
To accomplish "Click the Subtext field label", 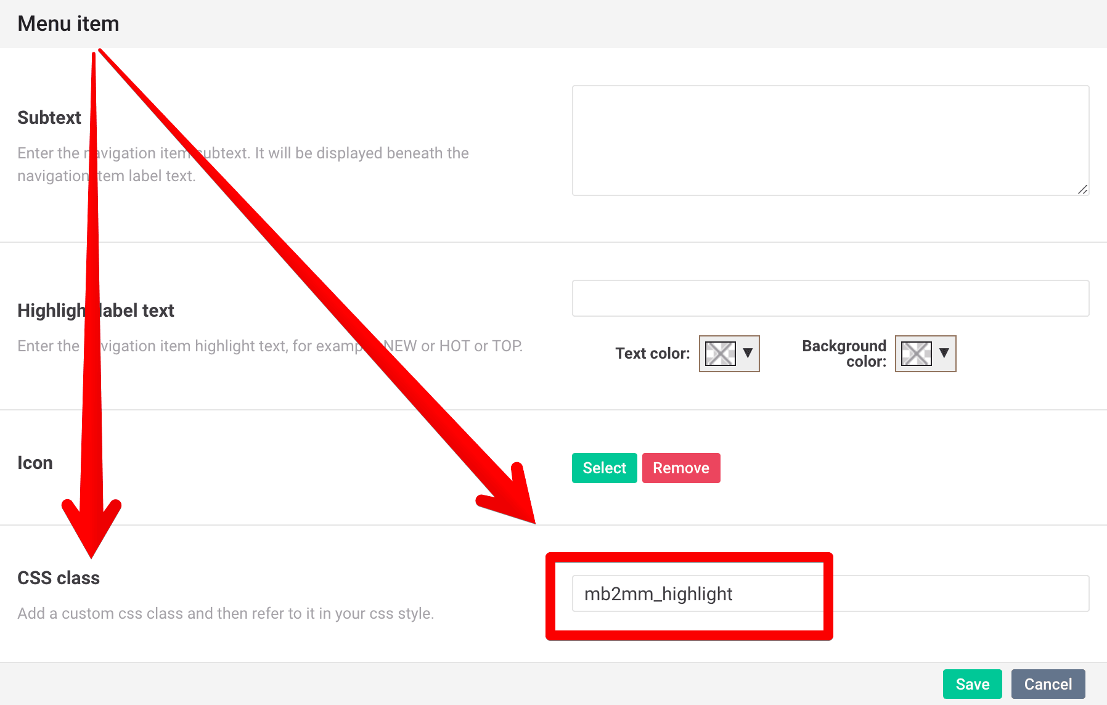I will point(49,117).
